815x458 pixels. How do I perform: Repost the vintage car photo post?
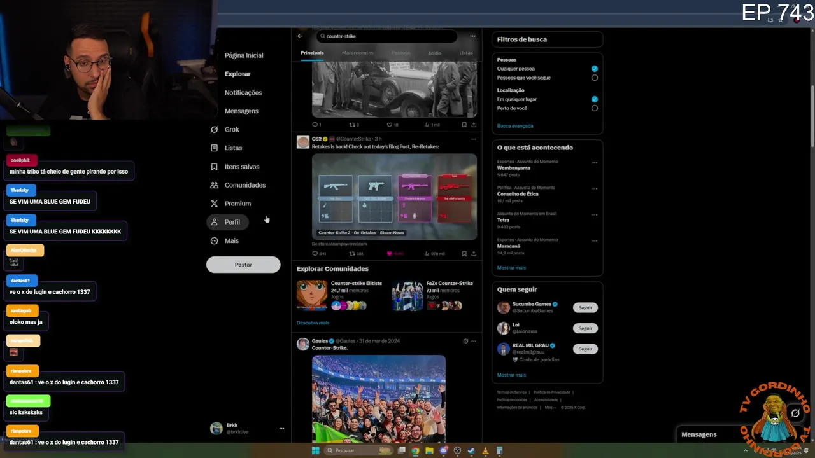pos(354,125)
